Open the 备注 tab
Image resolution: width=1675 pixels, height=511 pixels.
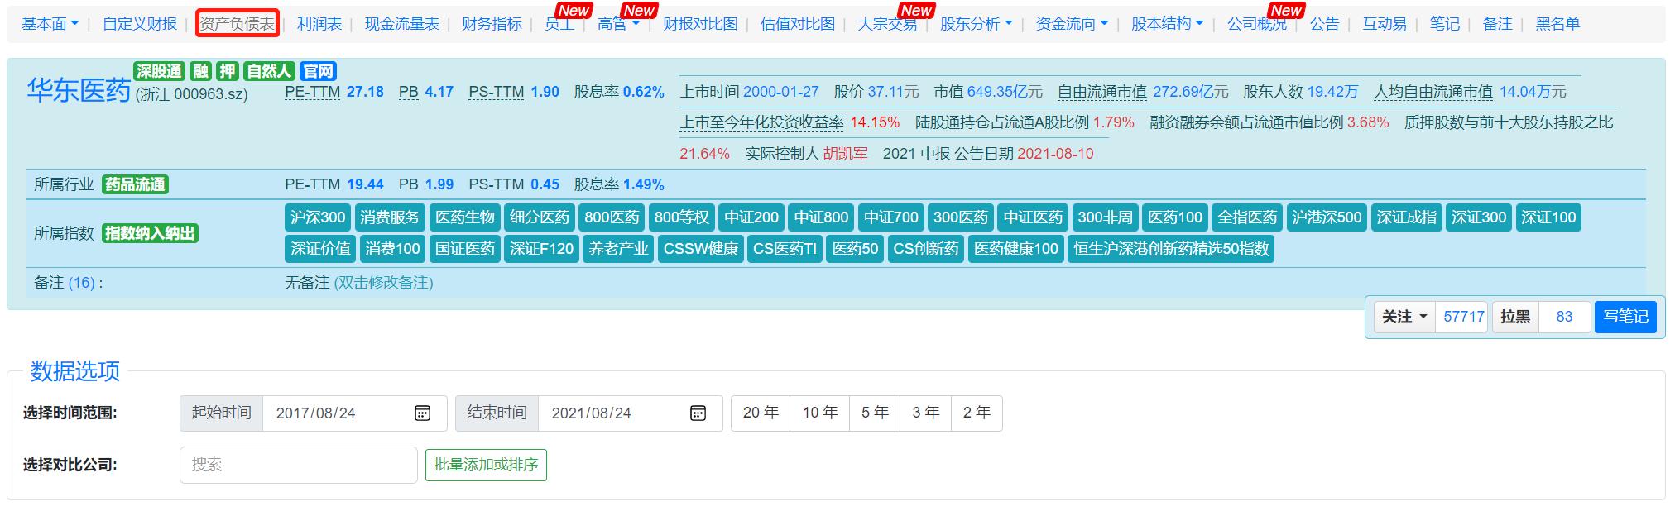1497,24
